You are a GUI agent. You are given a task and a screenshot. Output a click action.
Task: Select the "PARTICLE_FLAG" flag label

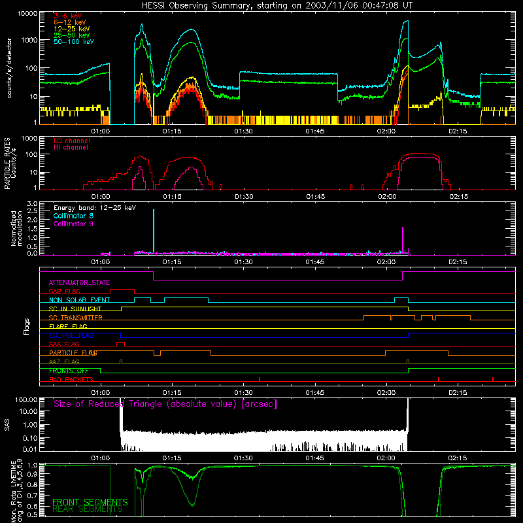73,353
